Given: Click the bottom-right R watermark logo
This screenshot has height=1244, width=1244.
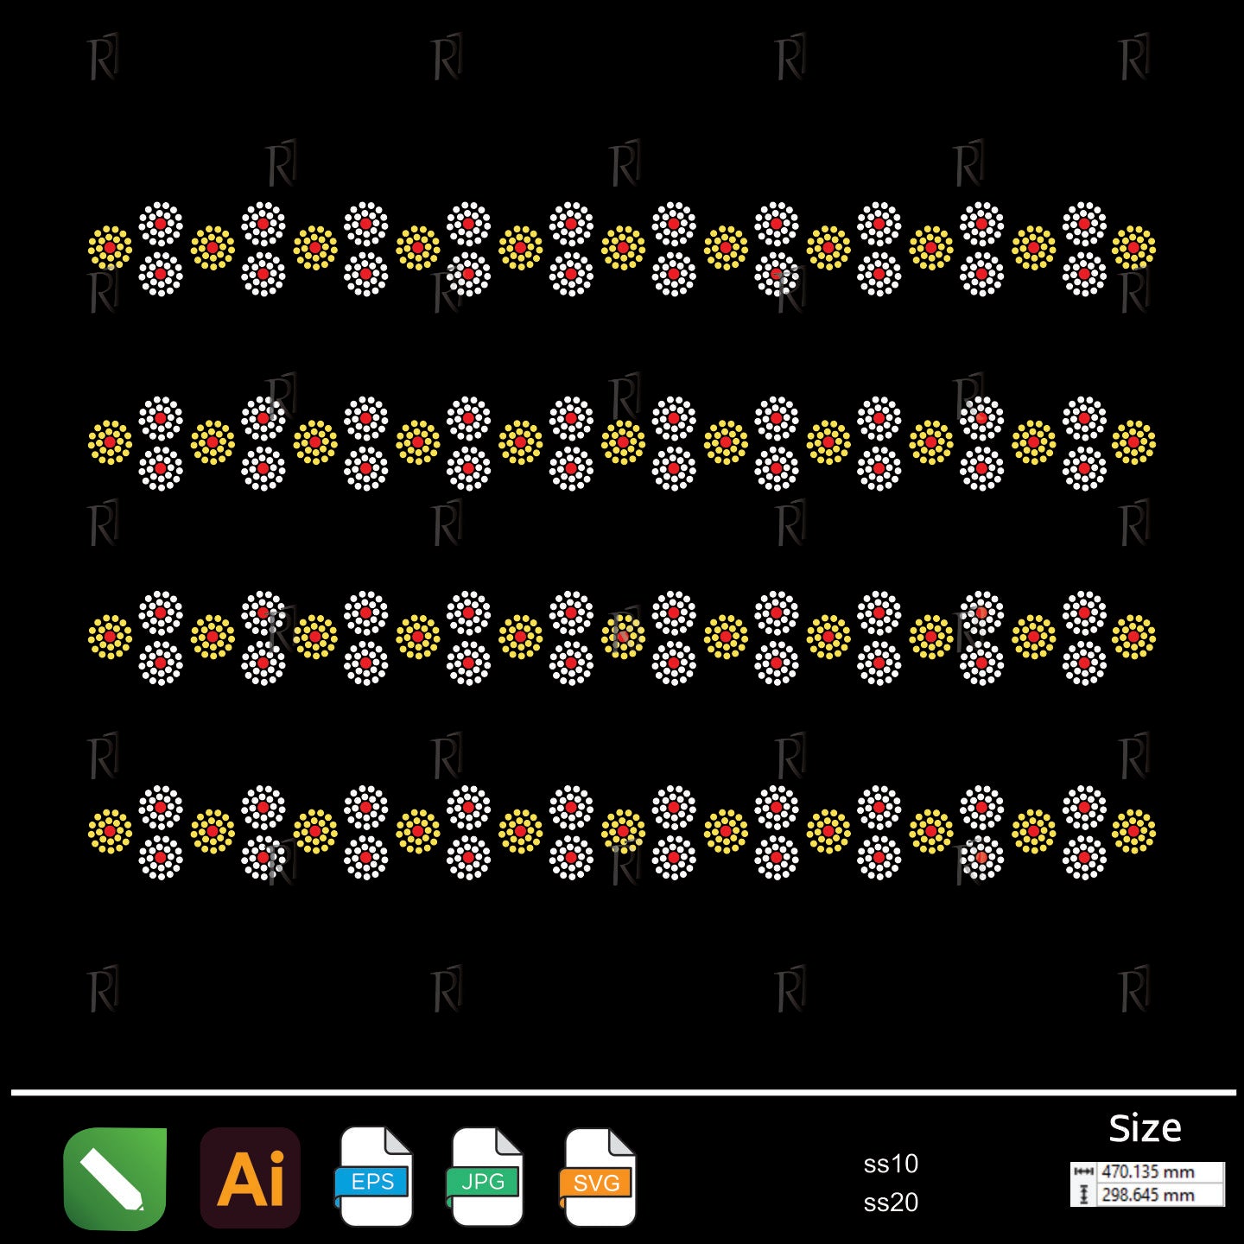Looking at the screenshot, I should click(1134, 989).
